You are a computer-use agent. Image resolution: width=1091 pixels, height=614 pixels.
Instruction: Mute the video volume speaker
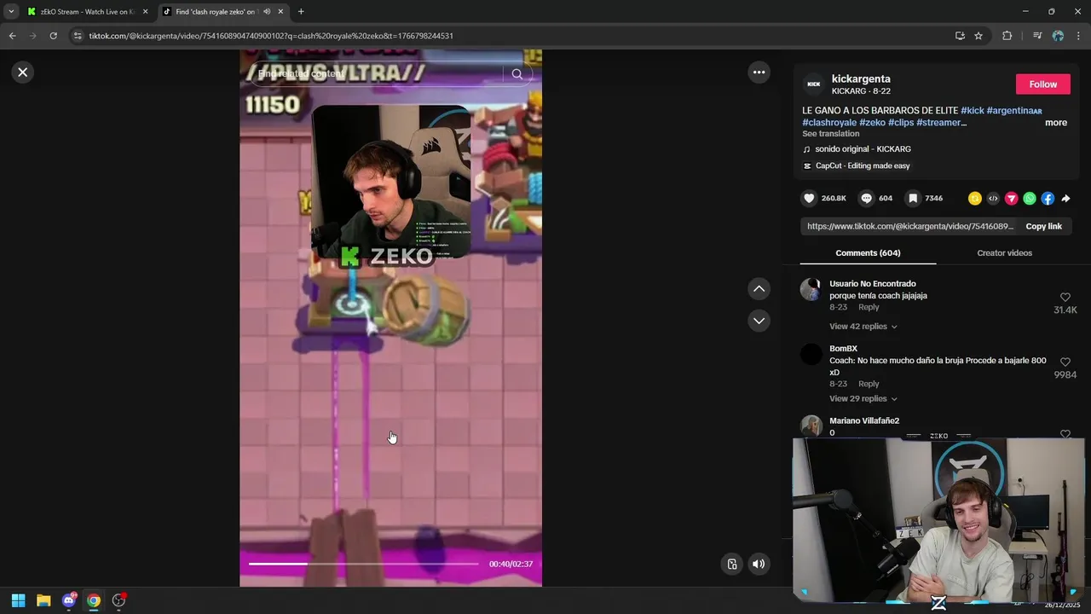pos(759,564)
